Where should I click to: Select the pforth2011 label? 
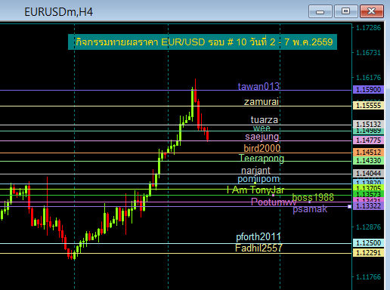(x=258, y=237)
